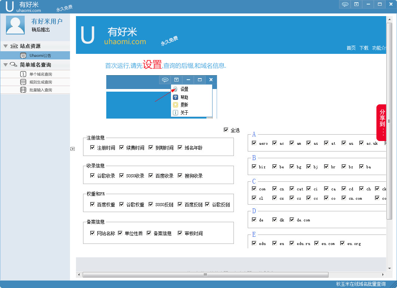Go to 首页 in the banner navigation

351,48
